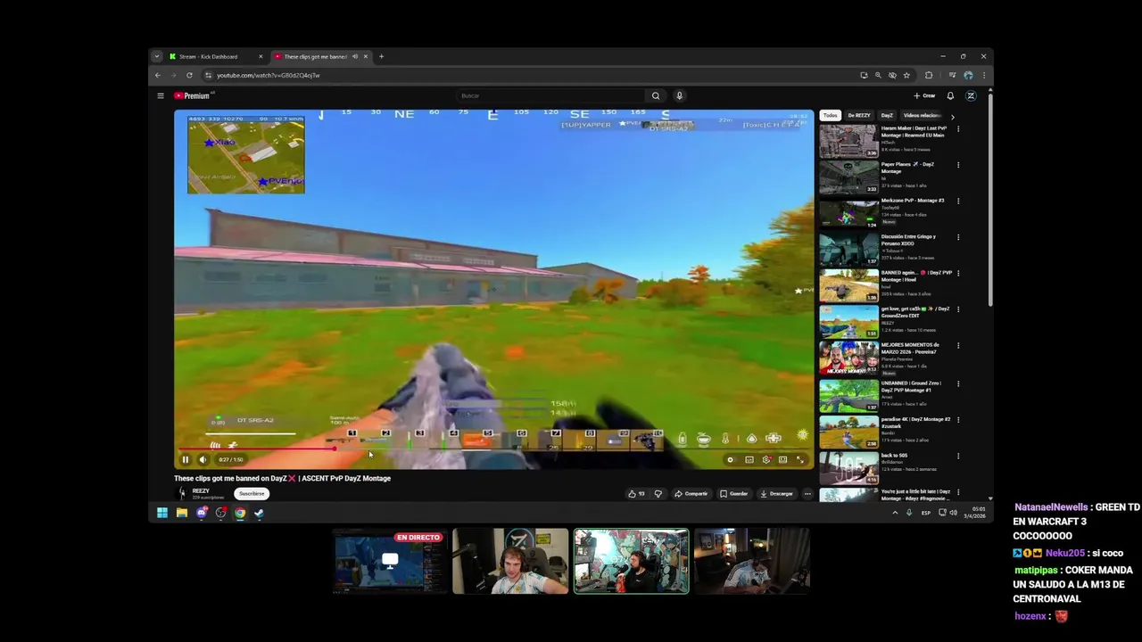Viewport: 1142px width, 642px height.
Task: Open Merkzone PvP Montage #3 title
Action: tap(913, 201)
